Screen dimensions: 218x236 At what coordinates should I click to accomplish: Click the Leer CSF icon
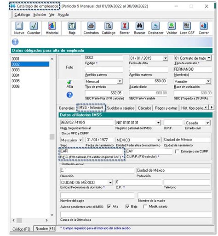(x=187, y=27)
